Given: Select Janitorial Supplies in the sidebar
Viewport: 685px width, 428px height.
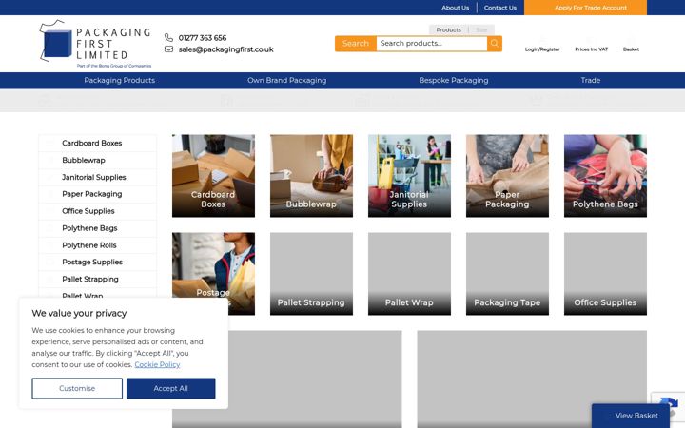Looking at the screenshot, I should pos(97,177).
